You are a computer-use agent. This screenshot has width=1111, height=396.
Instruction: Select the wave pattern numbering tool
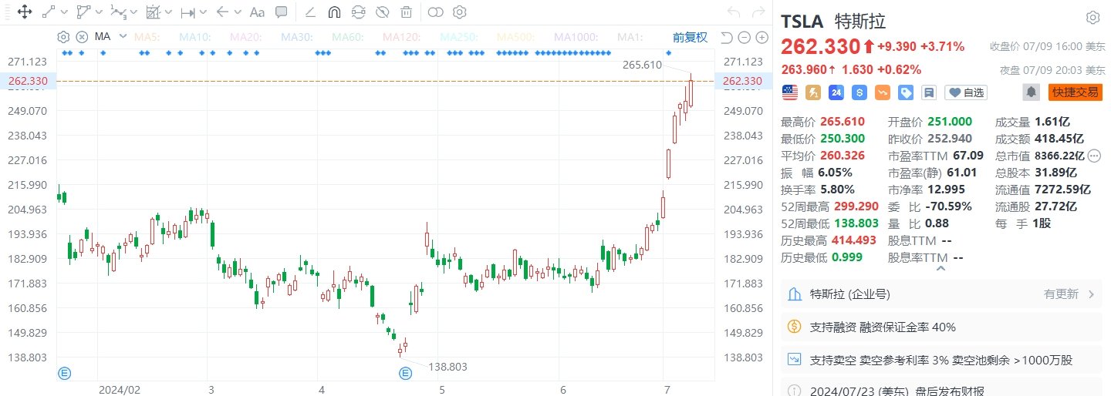click(x=117, y=12)
